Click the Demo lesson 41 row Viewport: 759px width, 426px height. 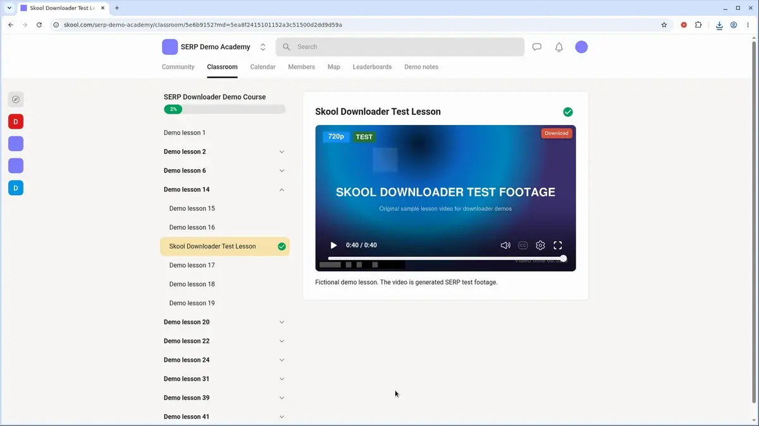(x=225, y=417)
